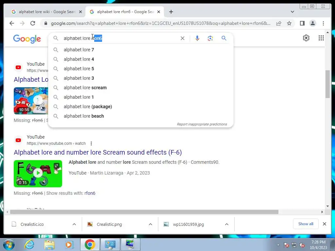335x251 pixels.
Task: Launch Internet Explorer from the taskbar
Action: [x=29, y=244]
